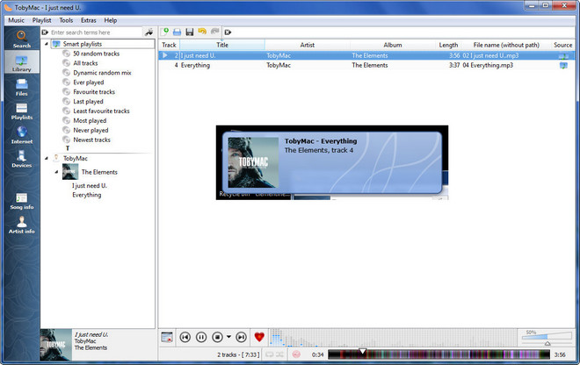Viewport: 580px width, 365px height.
Task: Switch to the Library sidebar tab
Action: coord(21,62)
